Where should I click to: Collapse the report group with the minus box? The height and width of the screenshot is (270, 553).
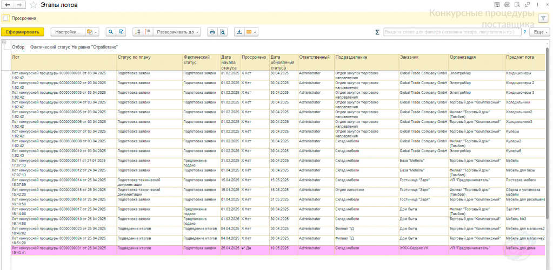(x=4, y=42)
